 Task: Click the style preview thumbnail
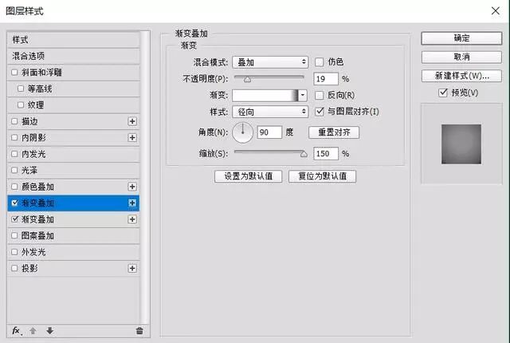[461, 144]
